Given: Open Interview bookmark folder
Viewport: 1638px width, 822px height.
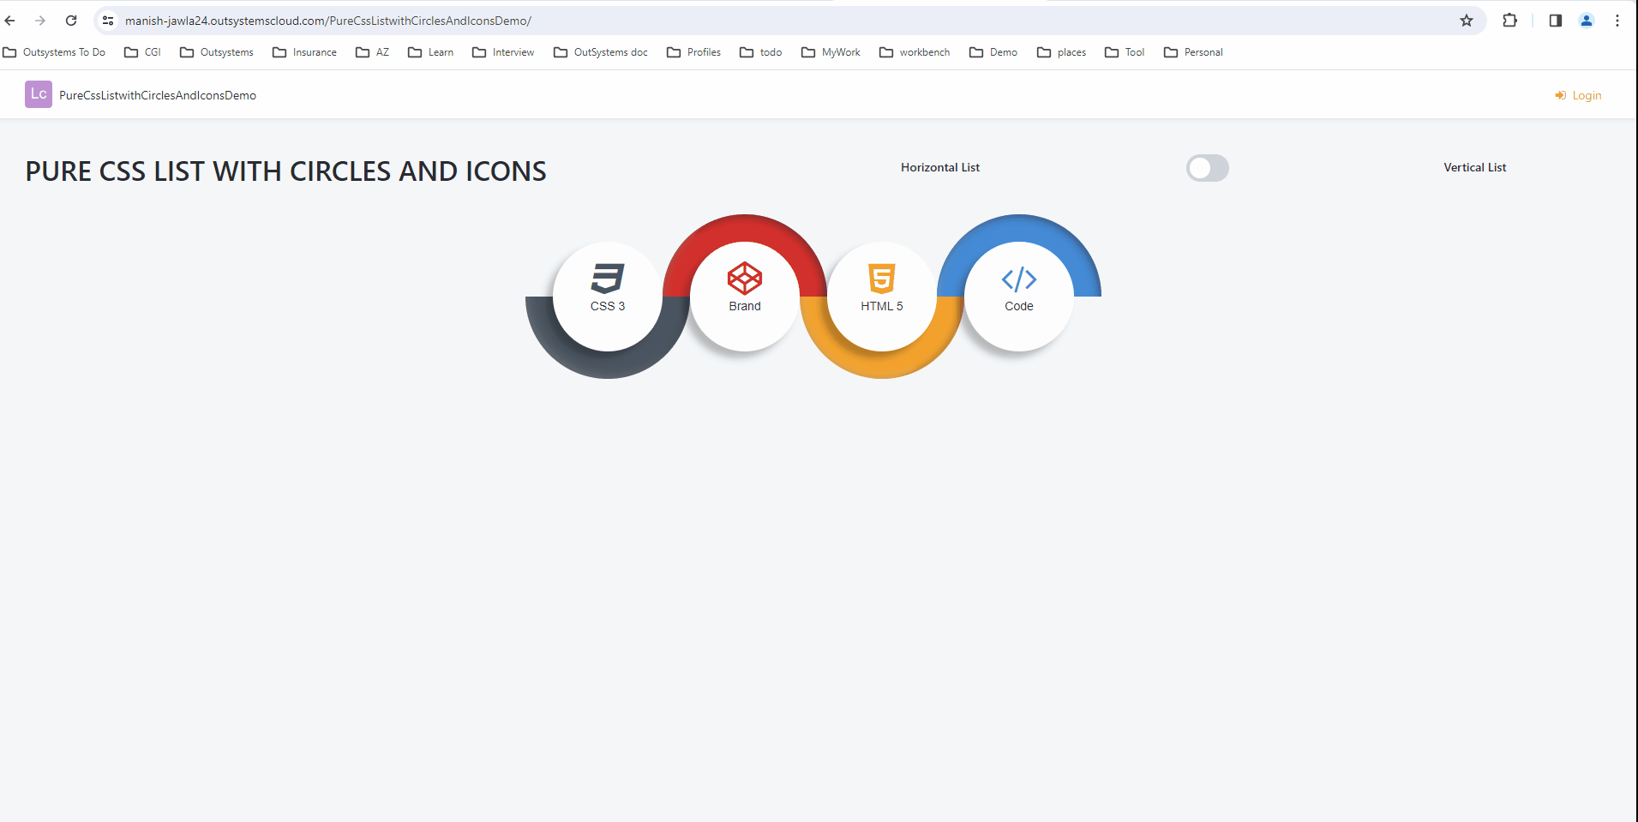Looking at the screenshot, I should click(x=504, y=52).
